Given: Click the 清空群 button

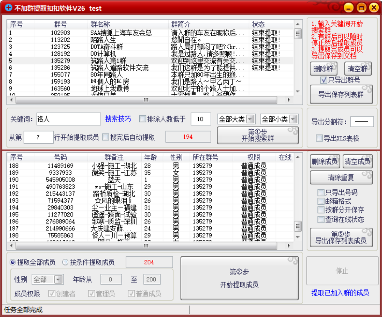Looking at the screenshot, I should tap(358, 69).
